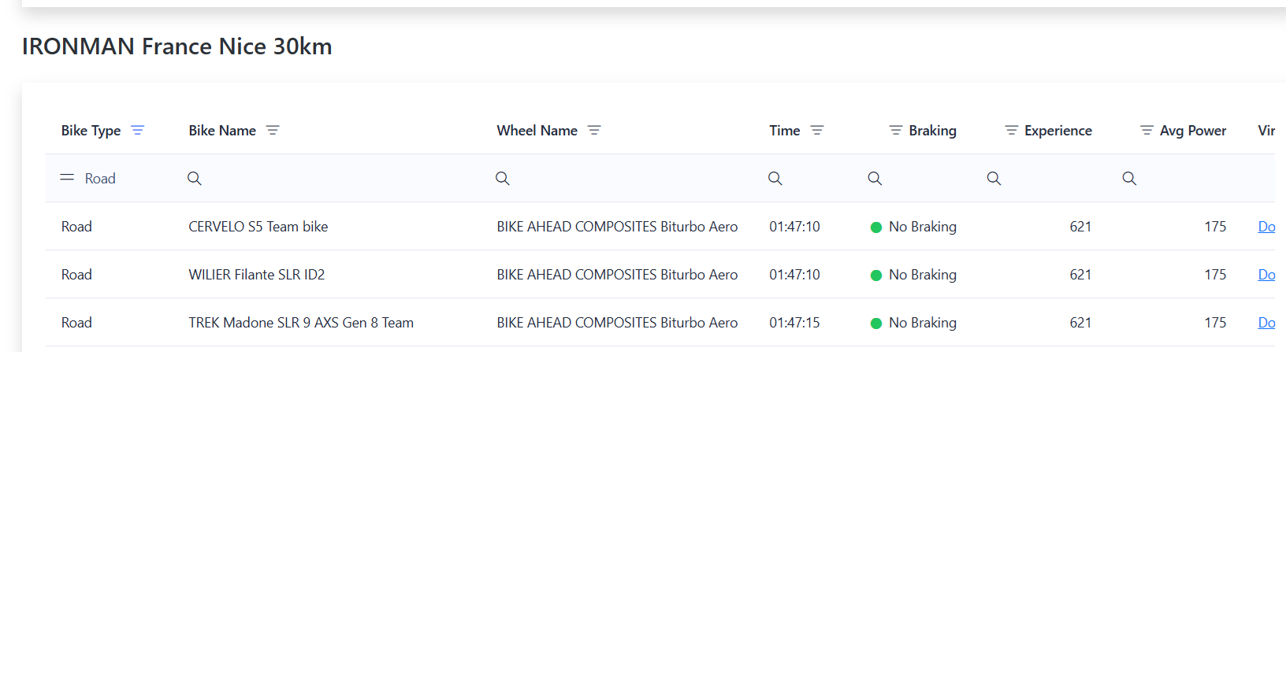Open the Do link in TREK Madone row
Screen dimensions: 1286x677
point(1266,323)
